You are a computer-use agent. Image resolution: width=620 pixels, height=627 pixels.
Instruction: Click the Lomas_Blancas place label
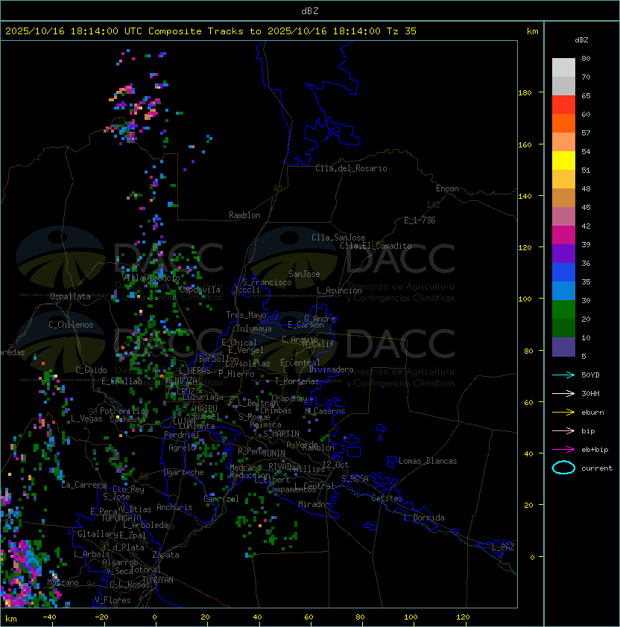[428, 461]
